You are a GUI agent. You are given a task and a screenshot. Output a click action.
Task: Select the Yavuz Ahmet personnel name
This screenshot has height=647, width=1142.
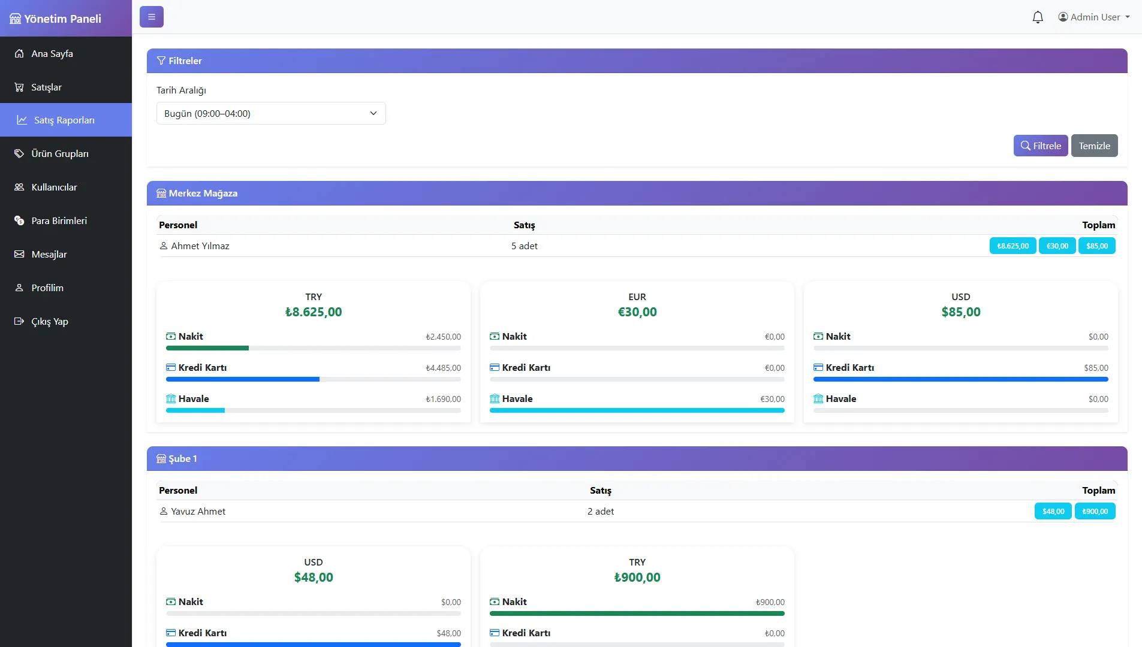coord(198,511)
